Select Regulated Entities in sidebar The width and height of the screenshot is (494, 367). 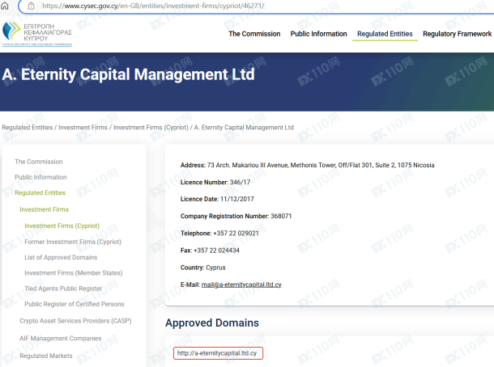click(40, 192)
